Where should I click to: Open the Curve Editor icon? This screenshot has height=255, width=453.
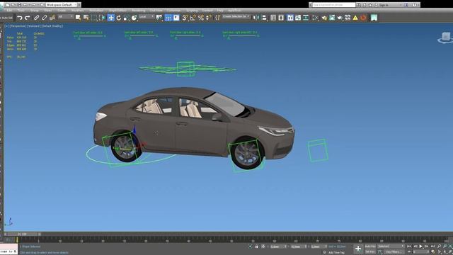298,18
